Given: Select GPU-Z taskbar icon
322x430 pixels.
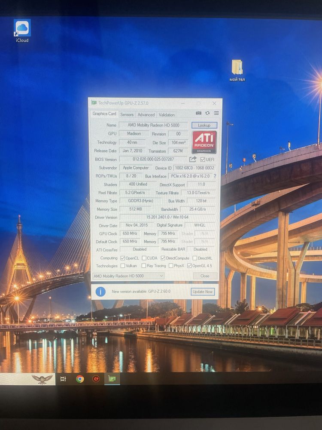Looking at the screenshot, I should [112, 379].
